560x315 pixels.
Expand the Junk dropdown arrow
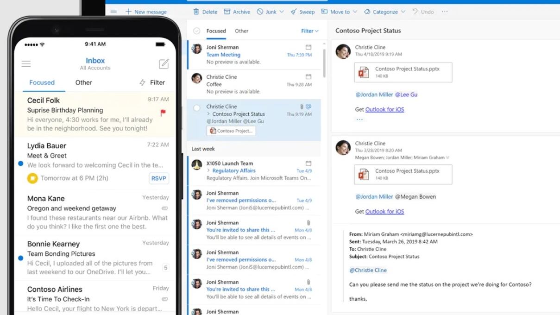point(282,12)
